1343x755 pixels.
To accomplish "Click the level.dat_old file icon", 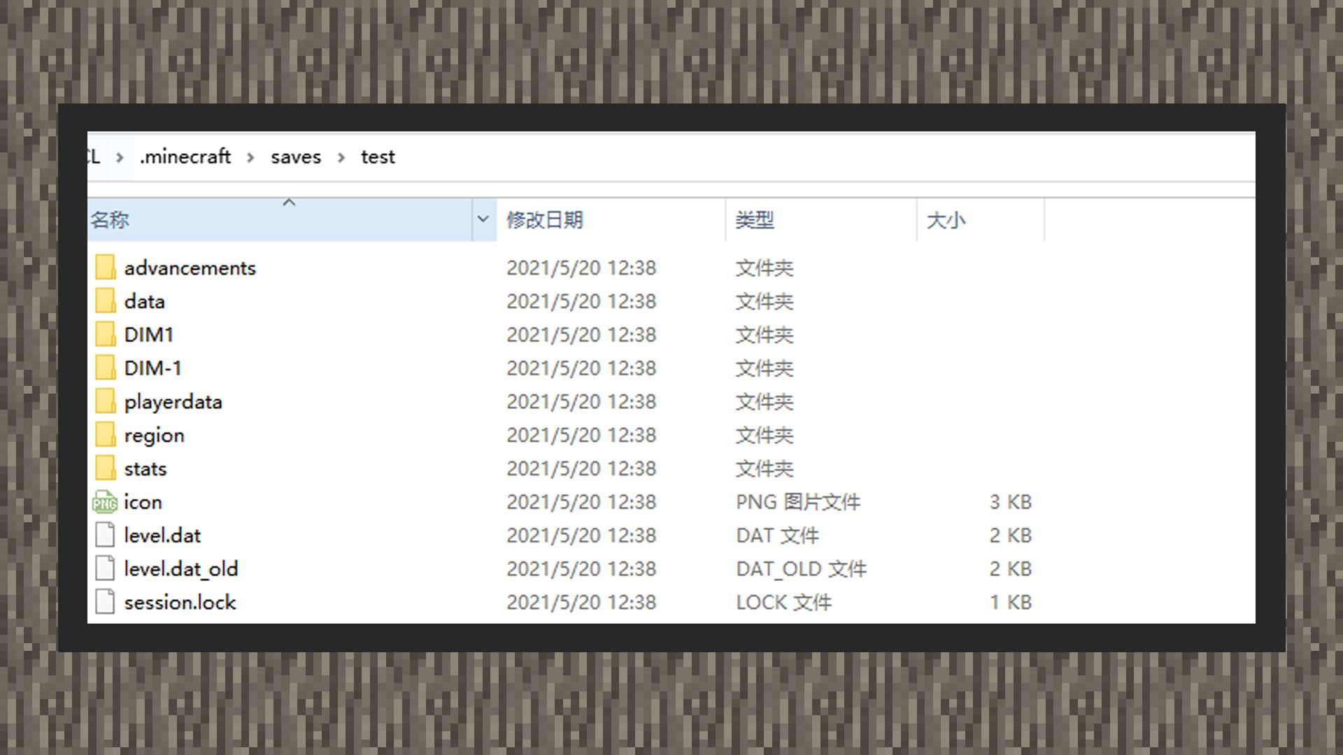I will point(105,568).
